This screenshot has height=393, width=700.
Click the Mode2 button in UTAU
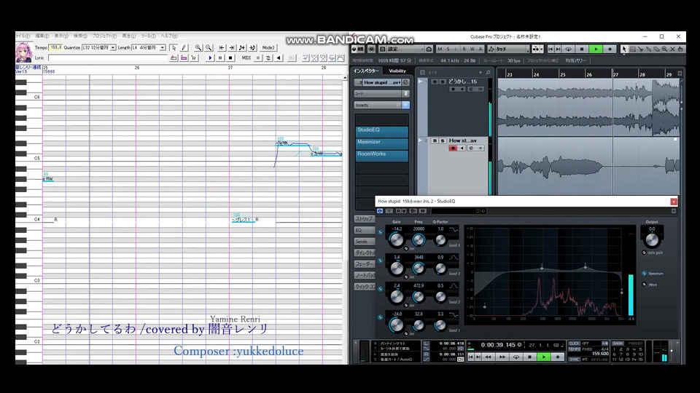click(x=268, y=48)
